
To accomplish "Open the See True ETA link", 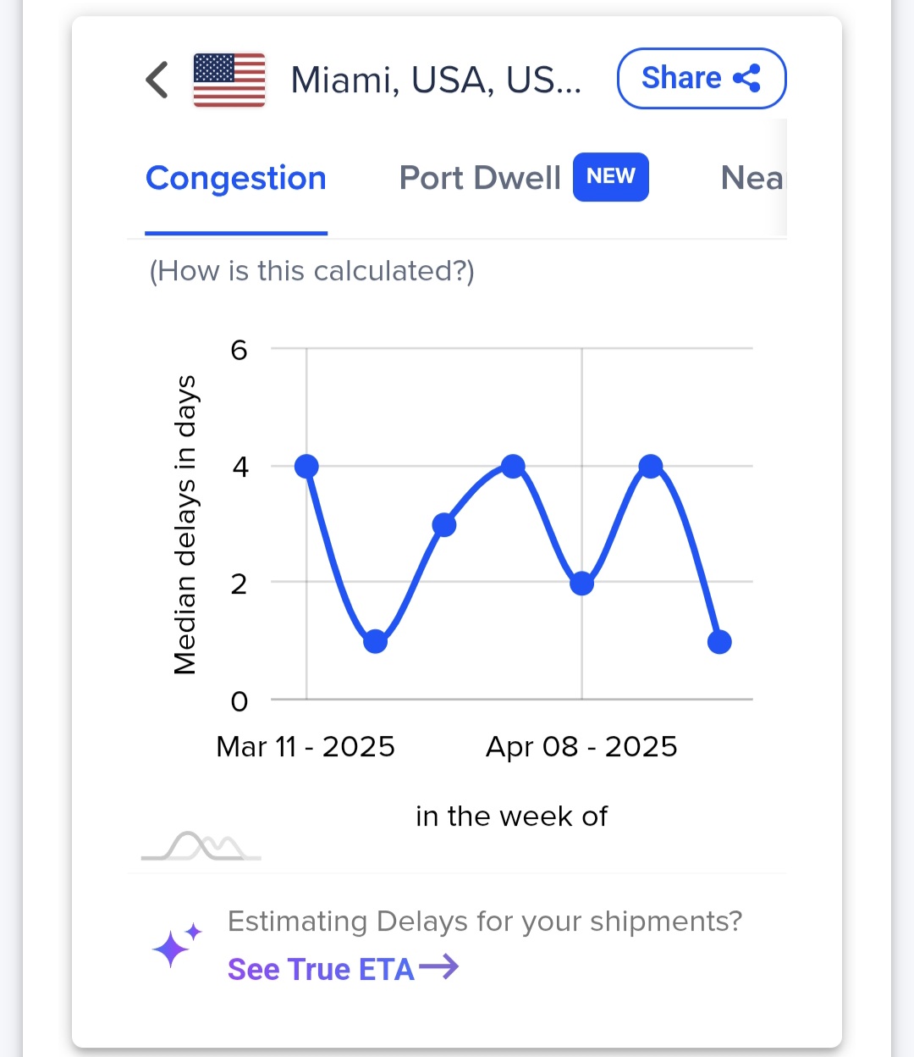I will point(322,969).
